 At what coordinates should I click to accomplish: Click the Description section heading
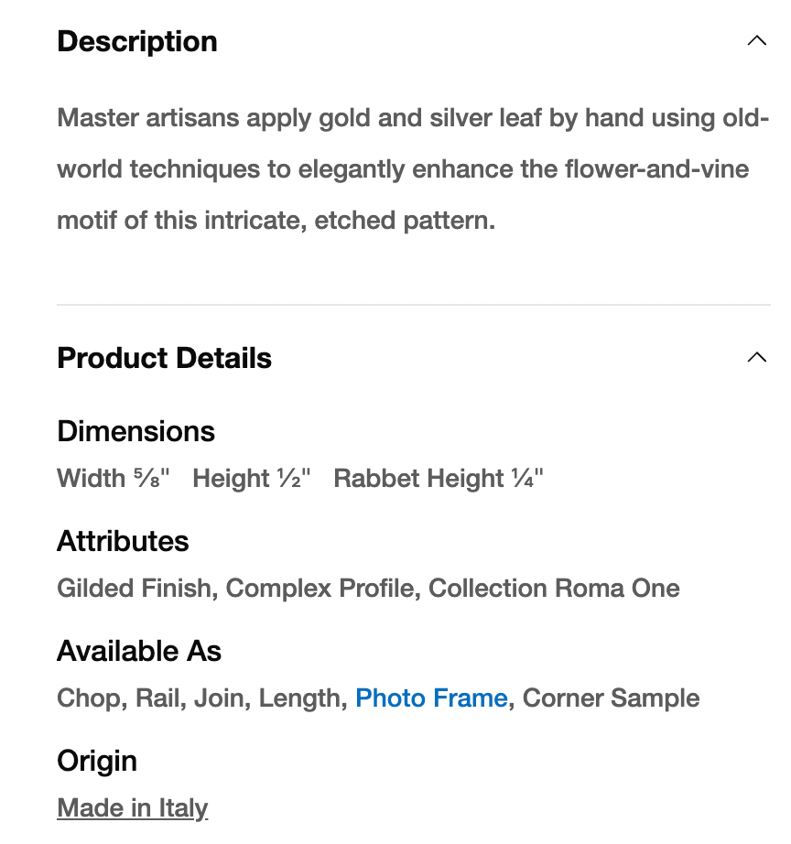tap(137, 41)
